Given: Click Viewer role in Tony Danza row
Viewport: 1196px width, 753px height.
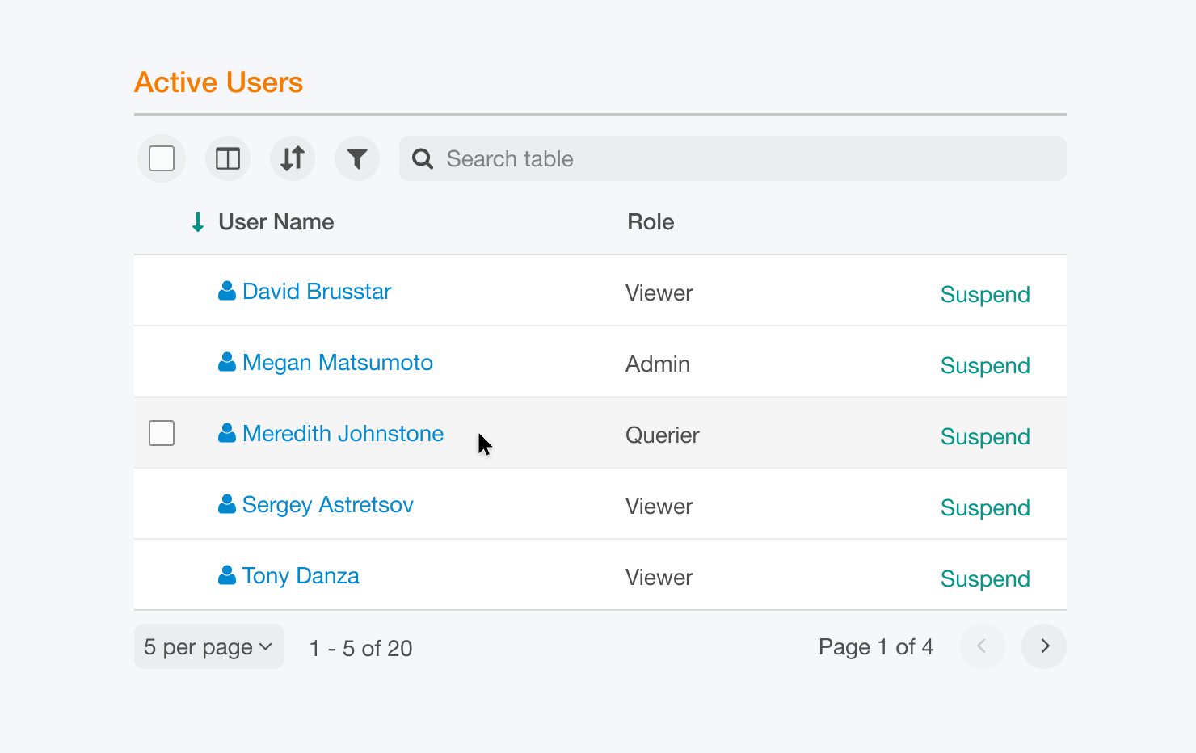Looking at the screenshot, I should [x=659, y=577].
